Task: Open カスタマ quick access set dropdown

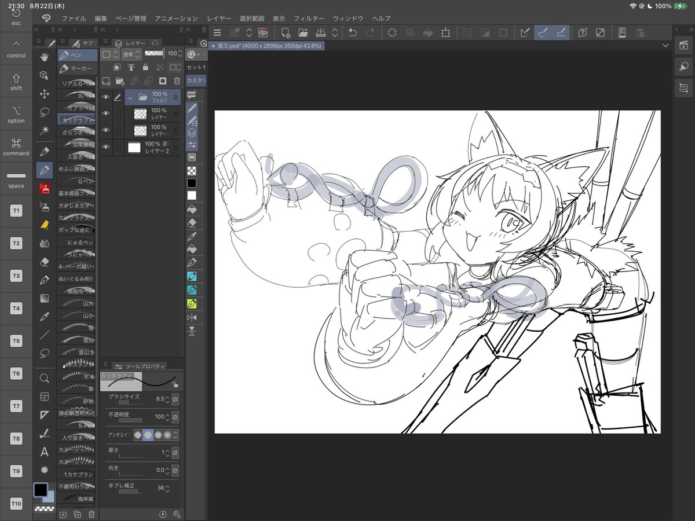Action: pyautogui.click(x=196, y=81)
